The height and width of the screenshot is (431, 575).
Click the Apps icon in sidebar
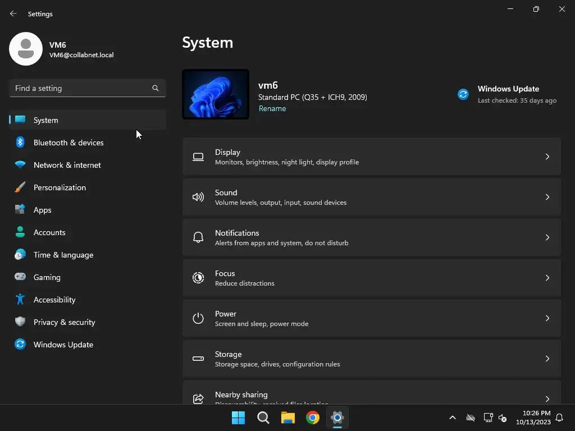pyautogui.click(x=20, y=210)
